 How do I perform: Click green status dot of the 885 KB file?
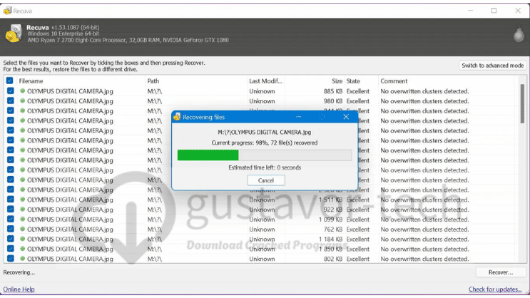[x=22, y=91]
